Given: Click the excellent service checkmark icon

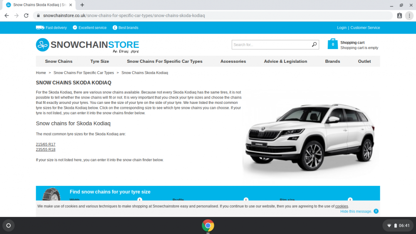Looking at the screenshot, I should [x=75, y=27].
